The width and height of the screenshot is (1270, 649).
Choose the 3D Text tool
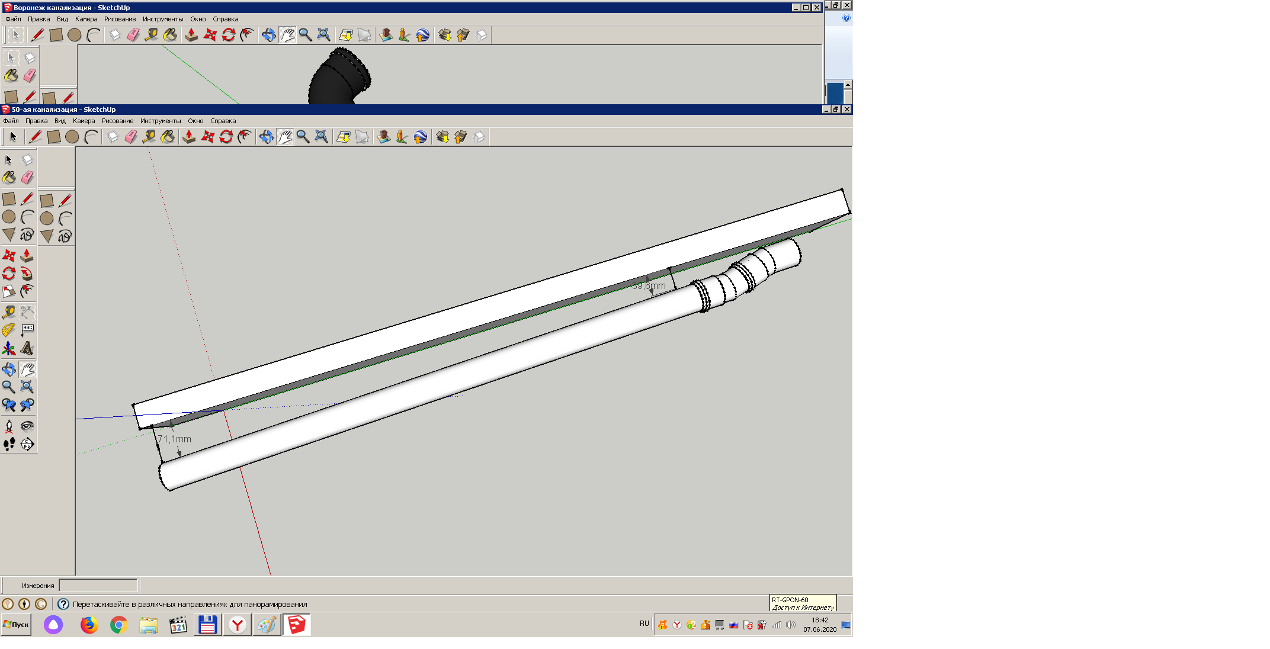[x=27, y=348]
